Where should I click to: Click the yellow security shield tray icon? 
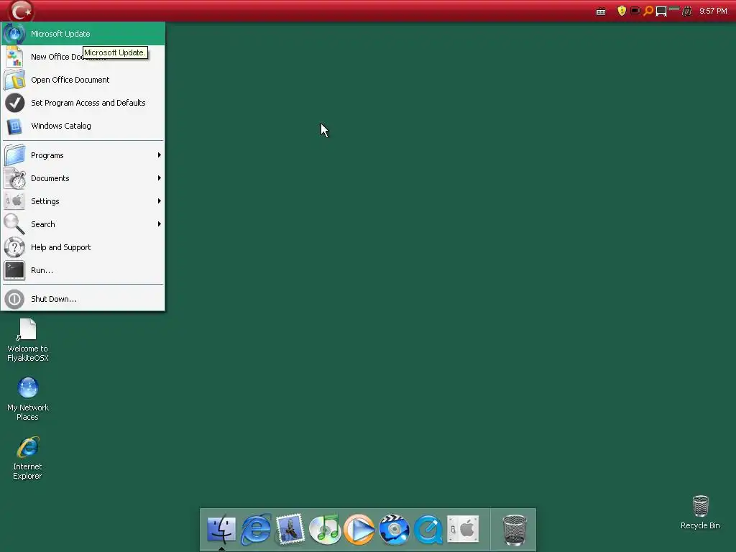(x=622, y=10)
